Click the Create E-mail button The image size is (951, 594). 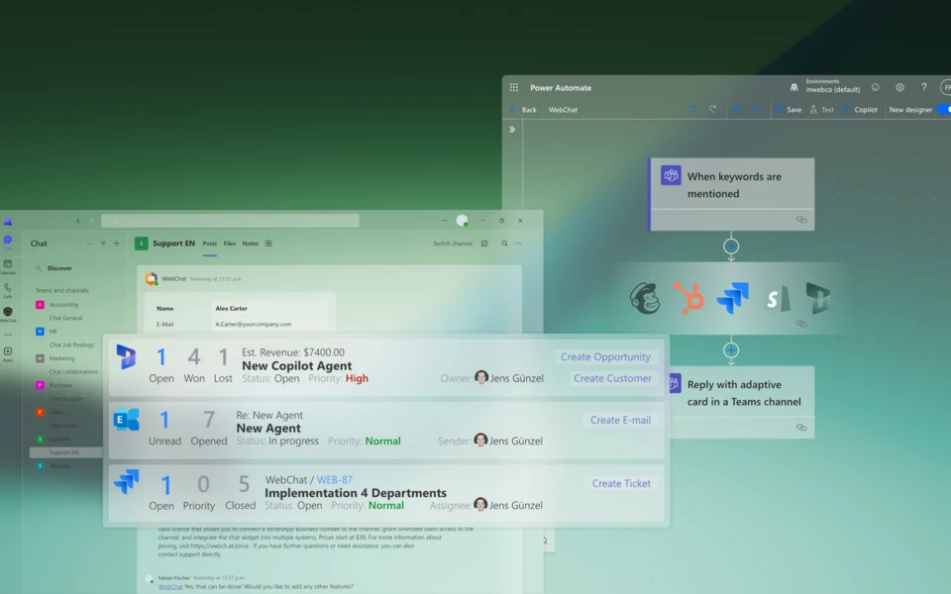point(620,420)
